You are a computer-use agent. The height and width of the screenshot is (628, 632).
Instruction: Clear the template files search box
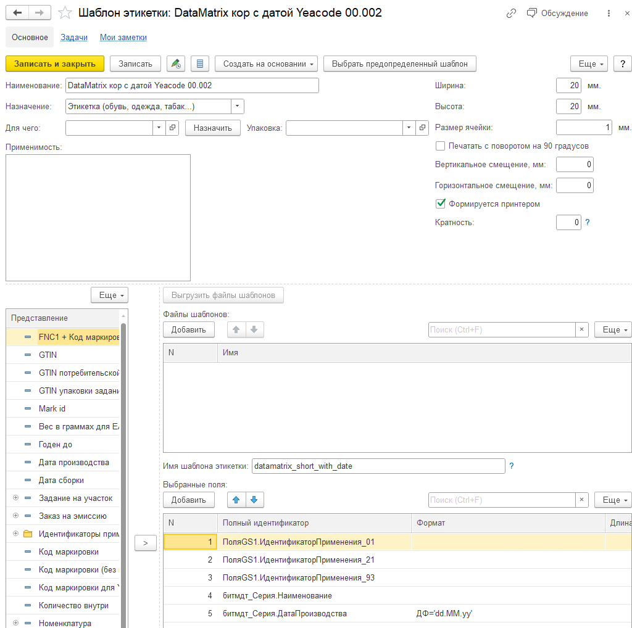pyautogui.click(x=581, y=329)
